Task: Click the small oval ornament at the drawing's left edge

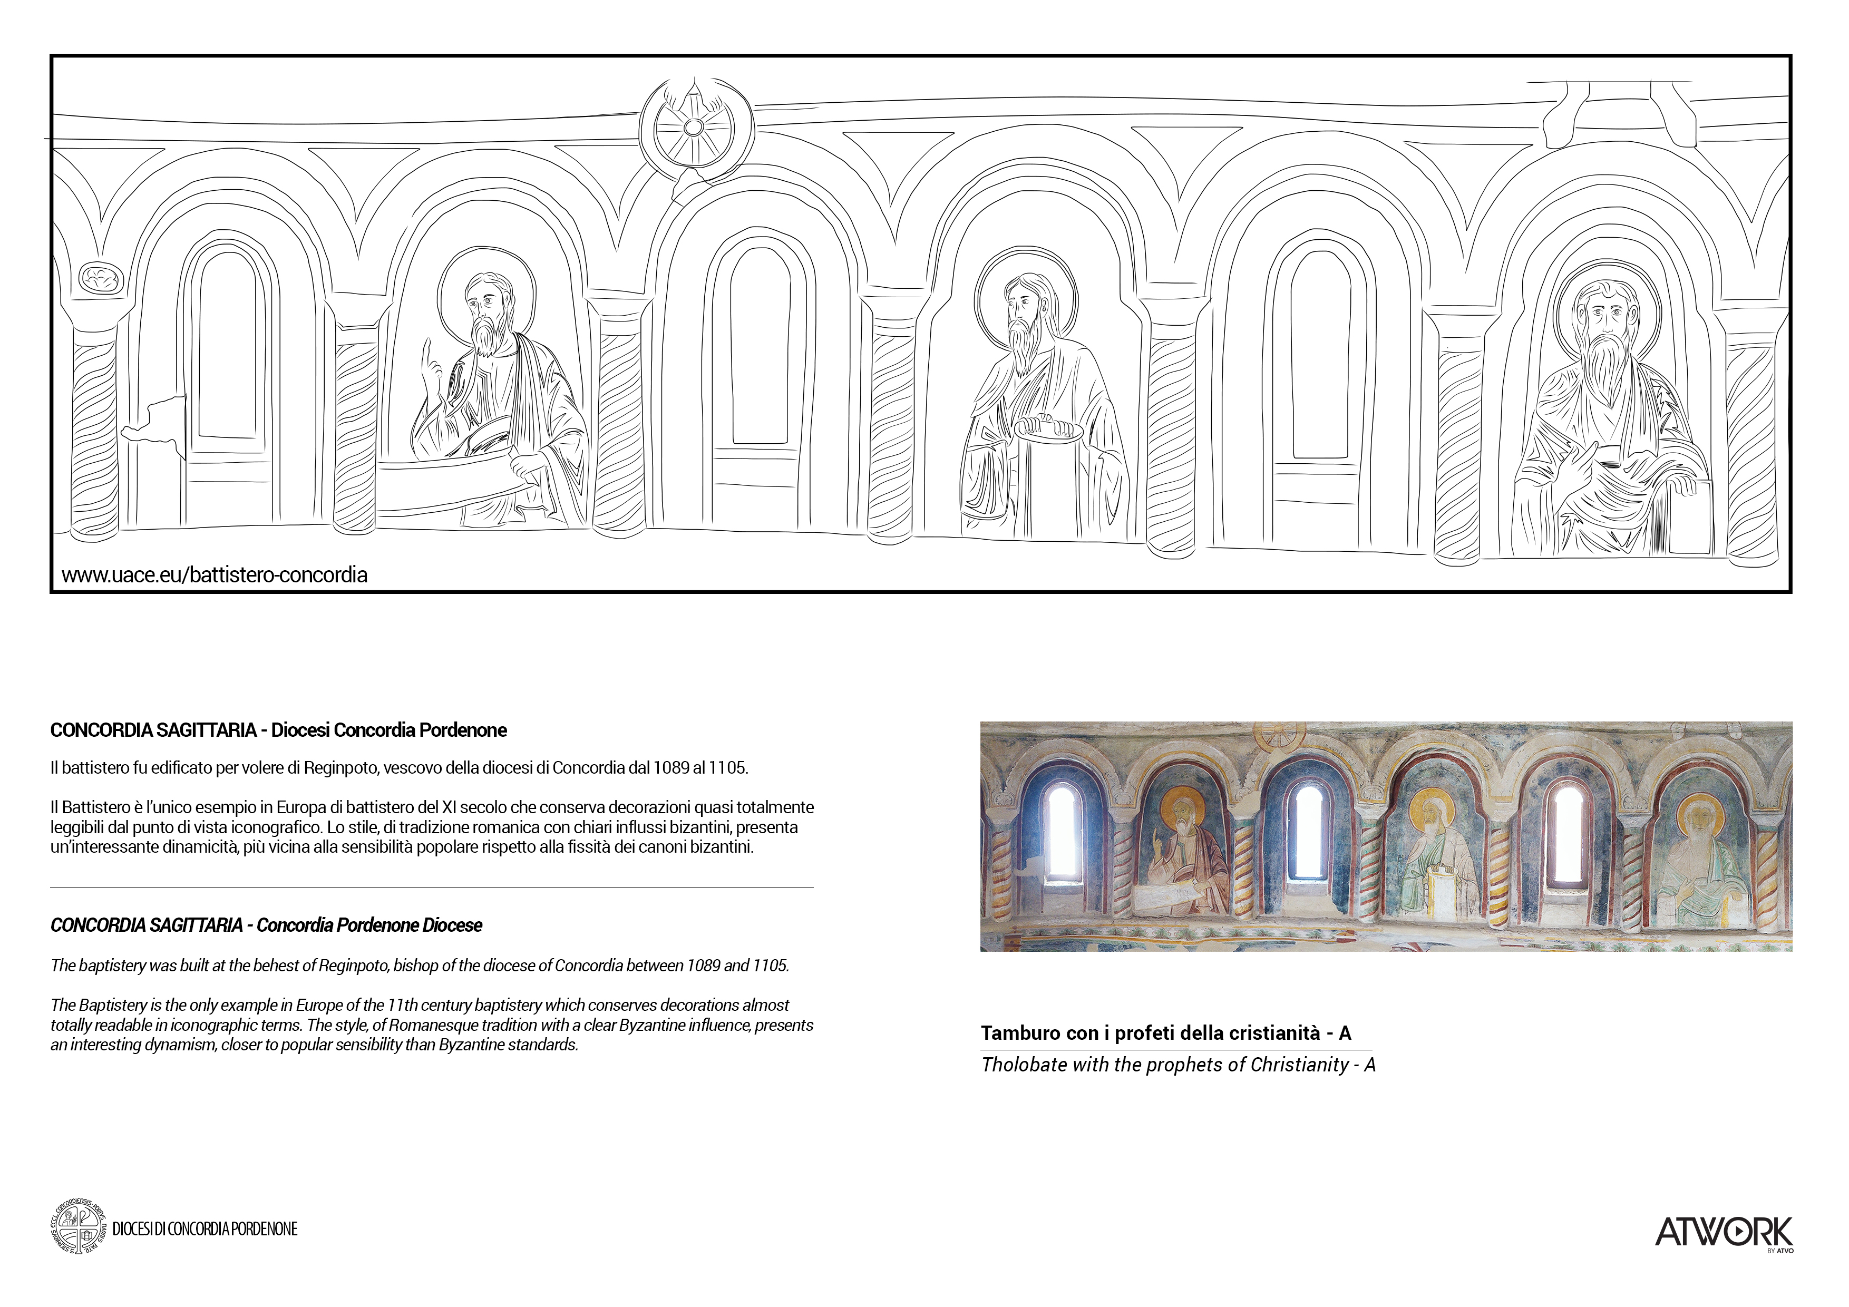Action: pyautogui.click(x=101, y=279)
